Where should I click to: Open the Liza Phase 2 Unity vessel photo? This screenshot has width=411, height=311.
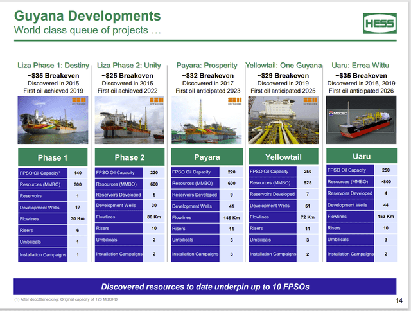[x=130, y=120]
